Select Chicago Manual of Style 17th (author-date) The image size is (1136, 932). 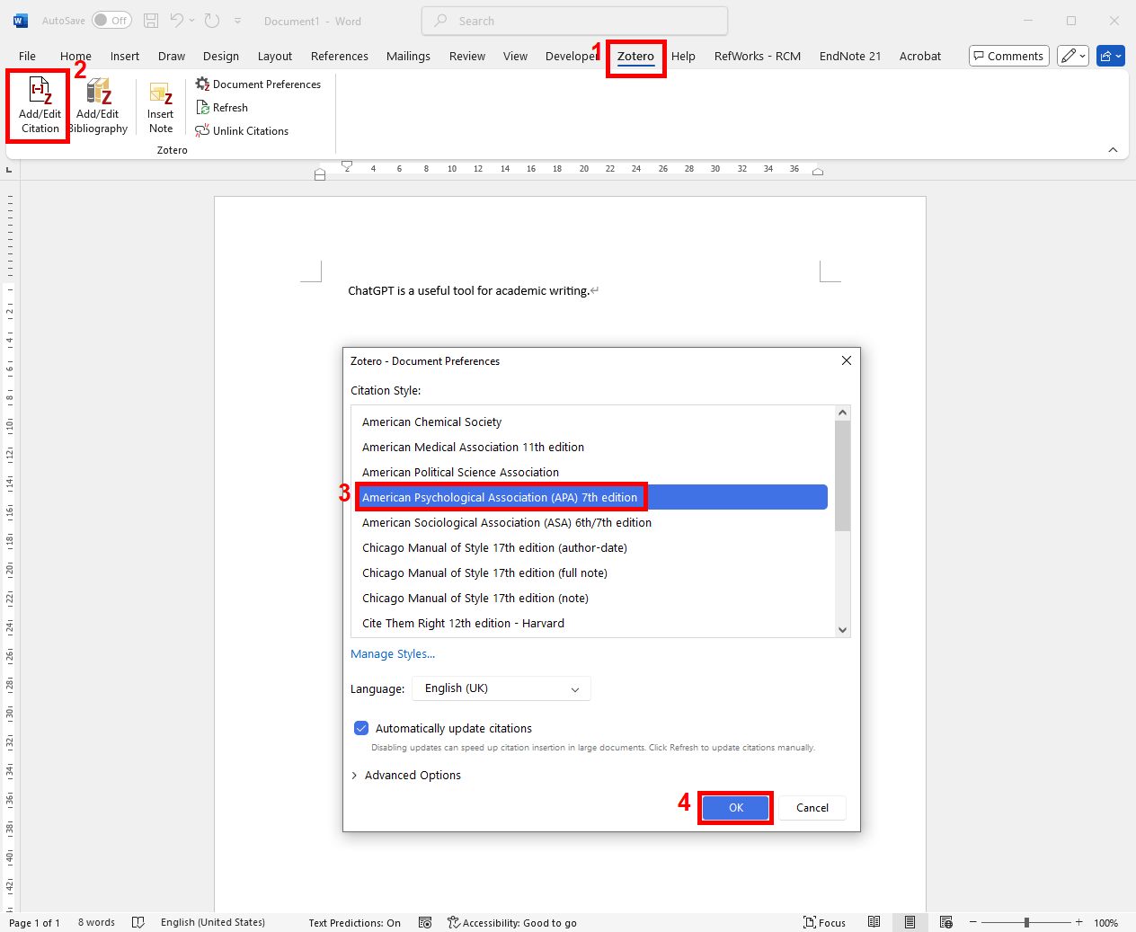click(x=494, y=548)
